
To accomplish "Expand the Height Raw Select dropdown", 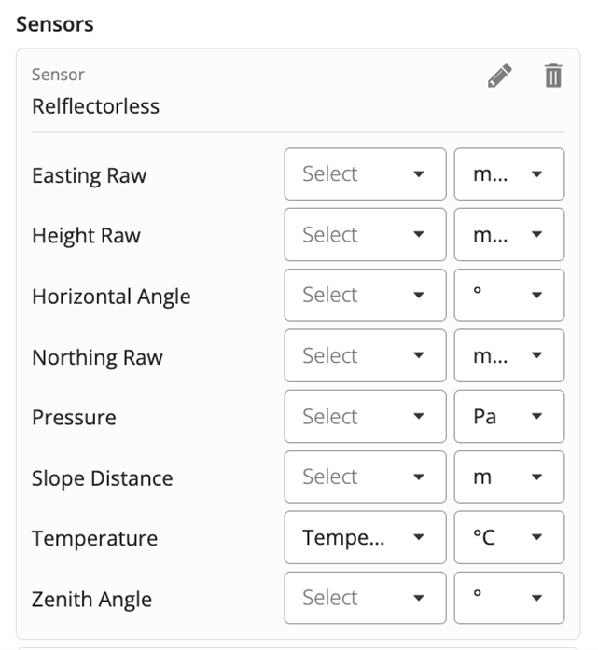I will 366,235.
